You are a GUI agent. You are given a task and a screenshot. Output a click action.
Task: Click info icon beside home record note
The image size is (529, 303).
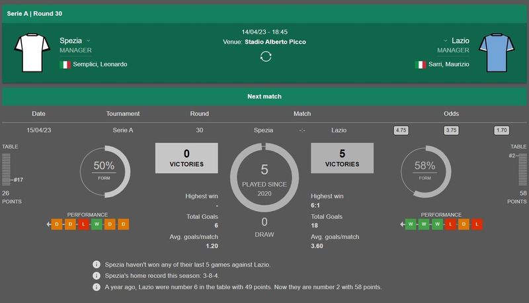point(97,276)
